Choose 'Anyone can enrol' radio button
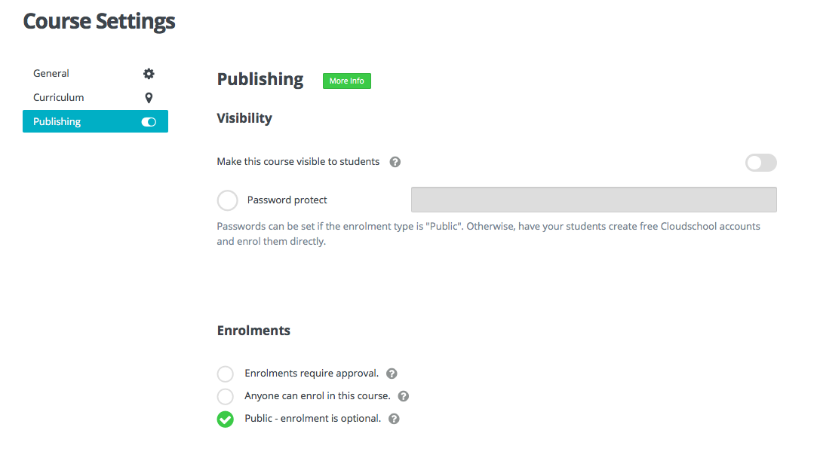 coord(225,396)
